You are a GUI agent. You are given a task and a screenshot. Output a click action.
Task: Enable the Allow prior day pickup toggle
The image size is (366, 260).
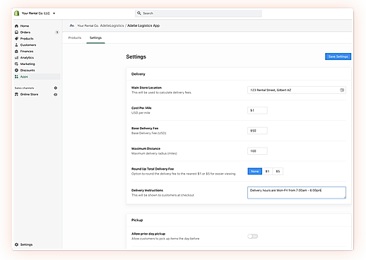253,236
